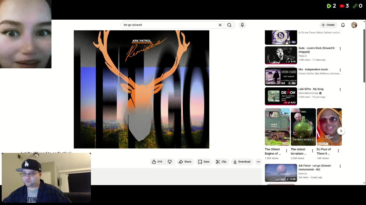The width and height of the screenshot is (366, 205).
Task: Open 'Mix - Independent music' title
Action: (x=313, y=69)
